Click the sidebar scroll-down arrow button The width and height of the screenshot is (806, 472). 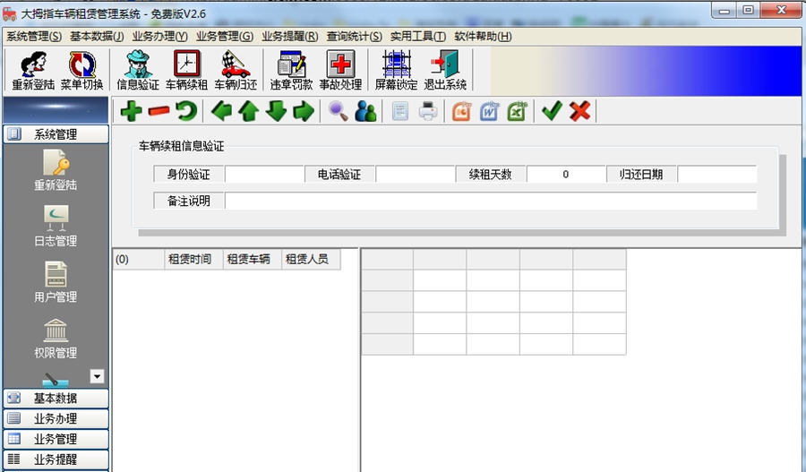[x=97, y=376]
